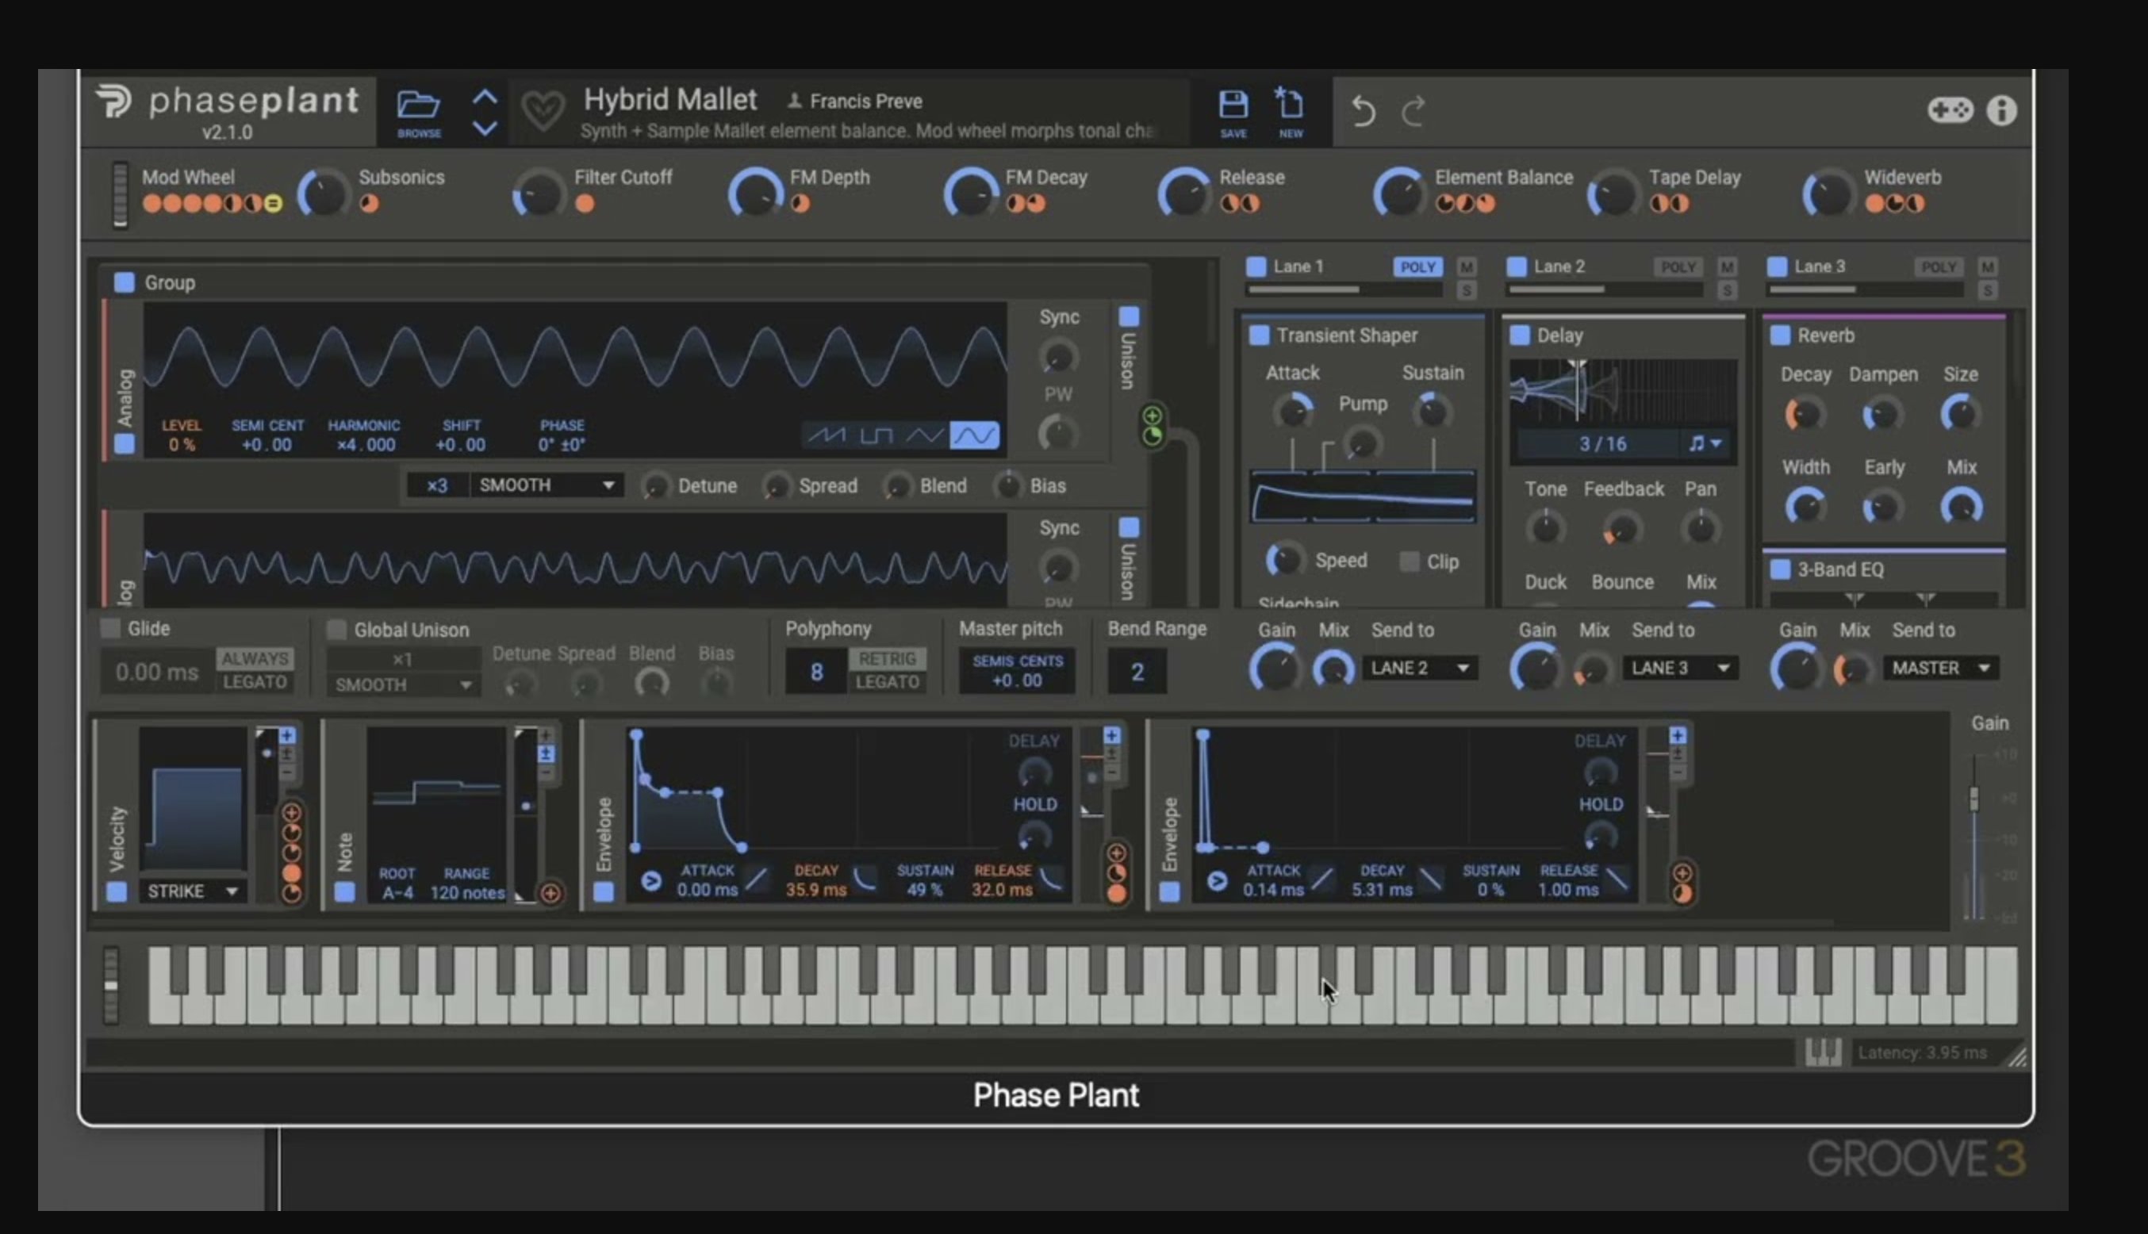Select the Lane 3 header label
The height and width of the screenshot is (1234, 2148).
[x=1819, y=267]
